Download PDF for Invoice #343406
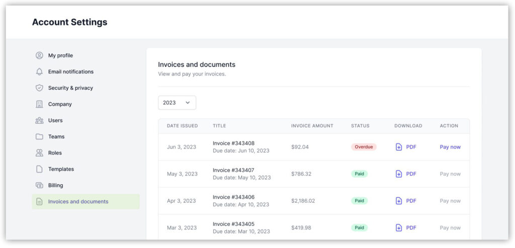The height and width of the screenshot is (248, 515). coord(405,201)
